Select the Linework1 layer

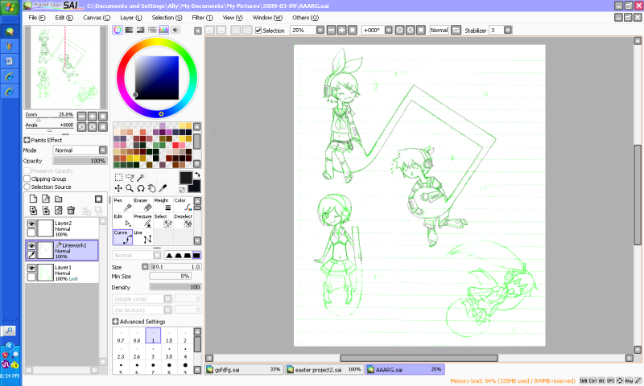(x=62, y=250)
